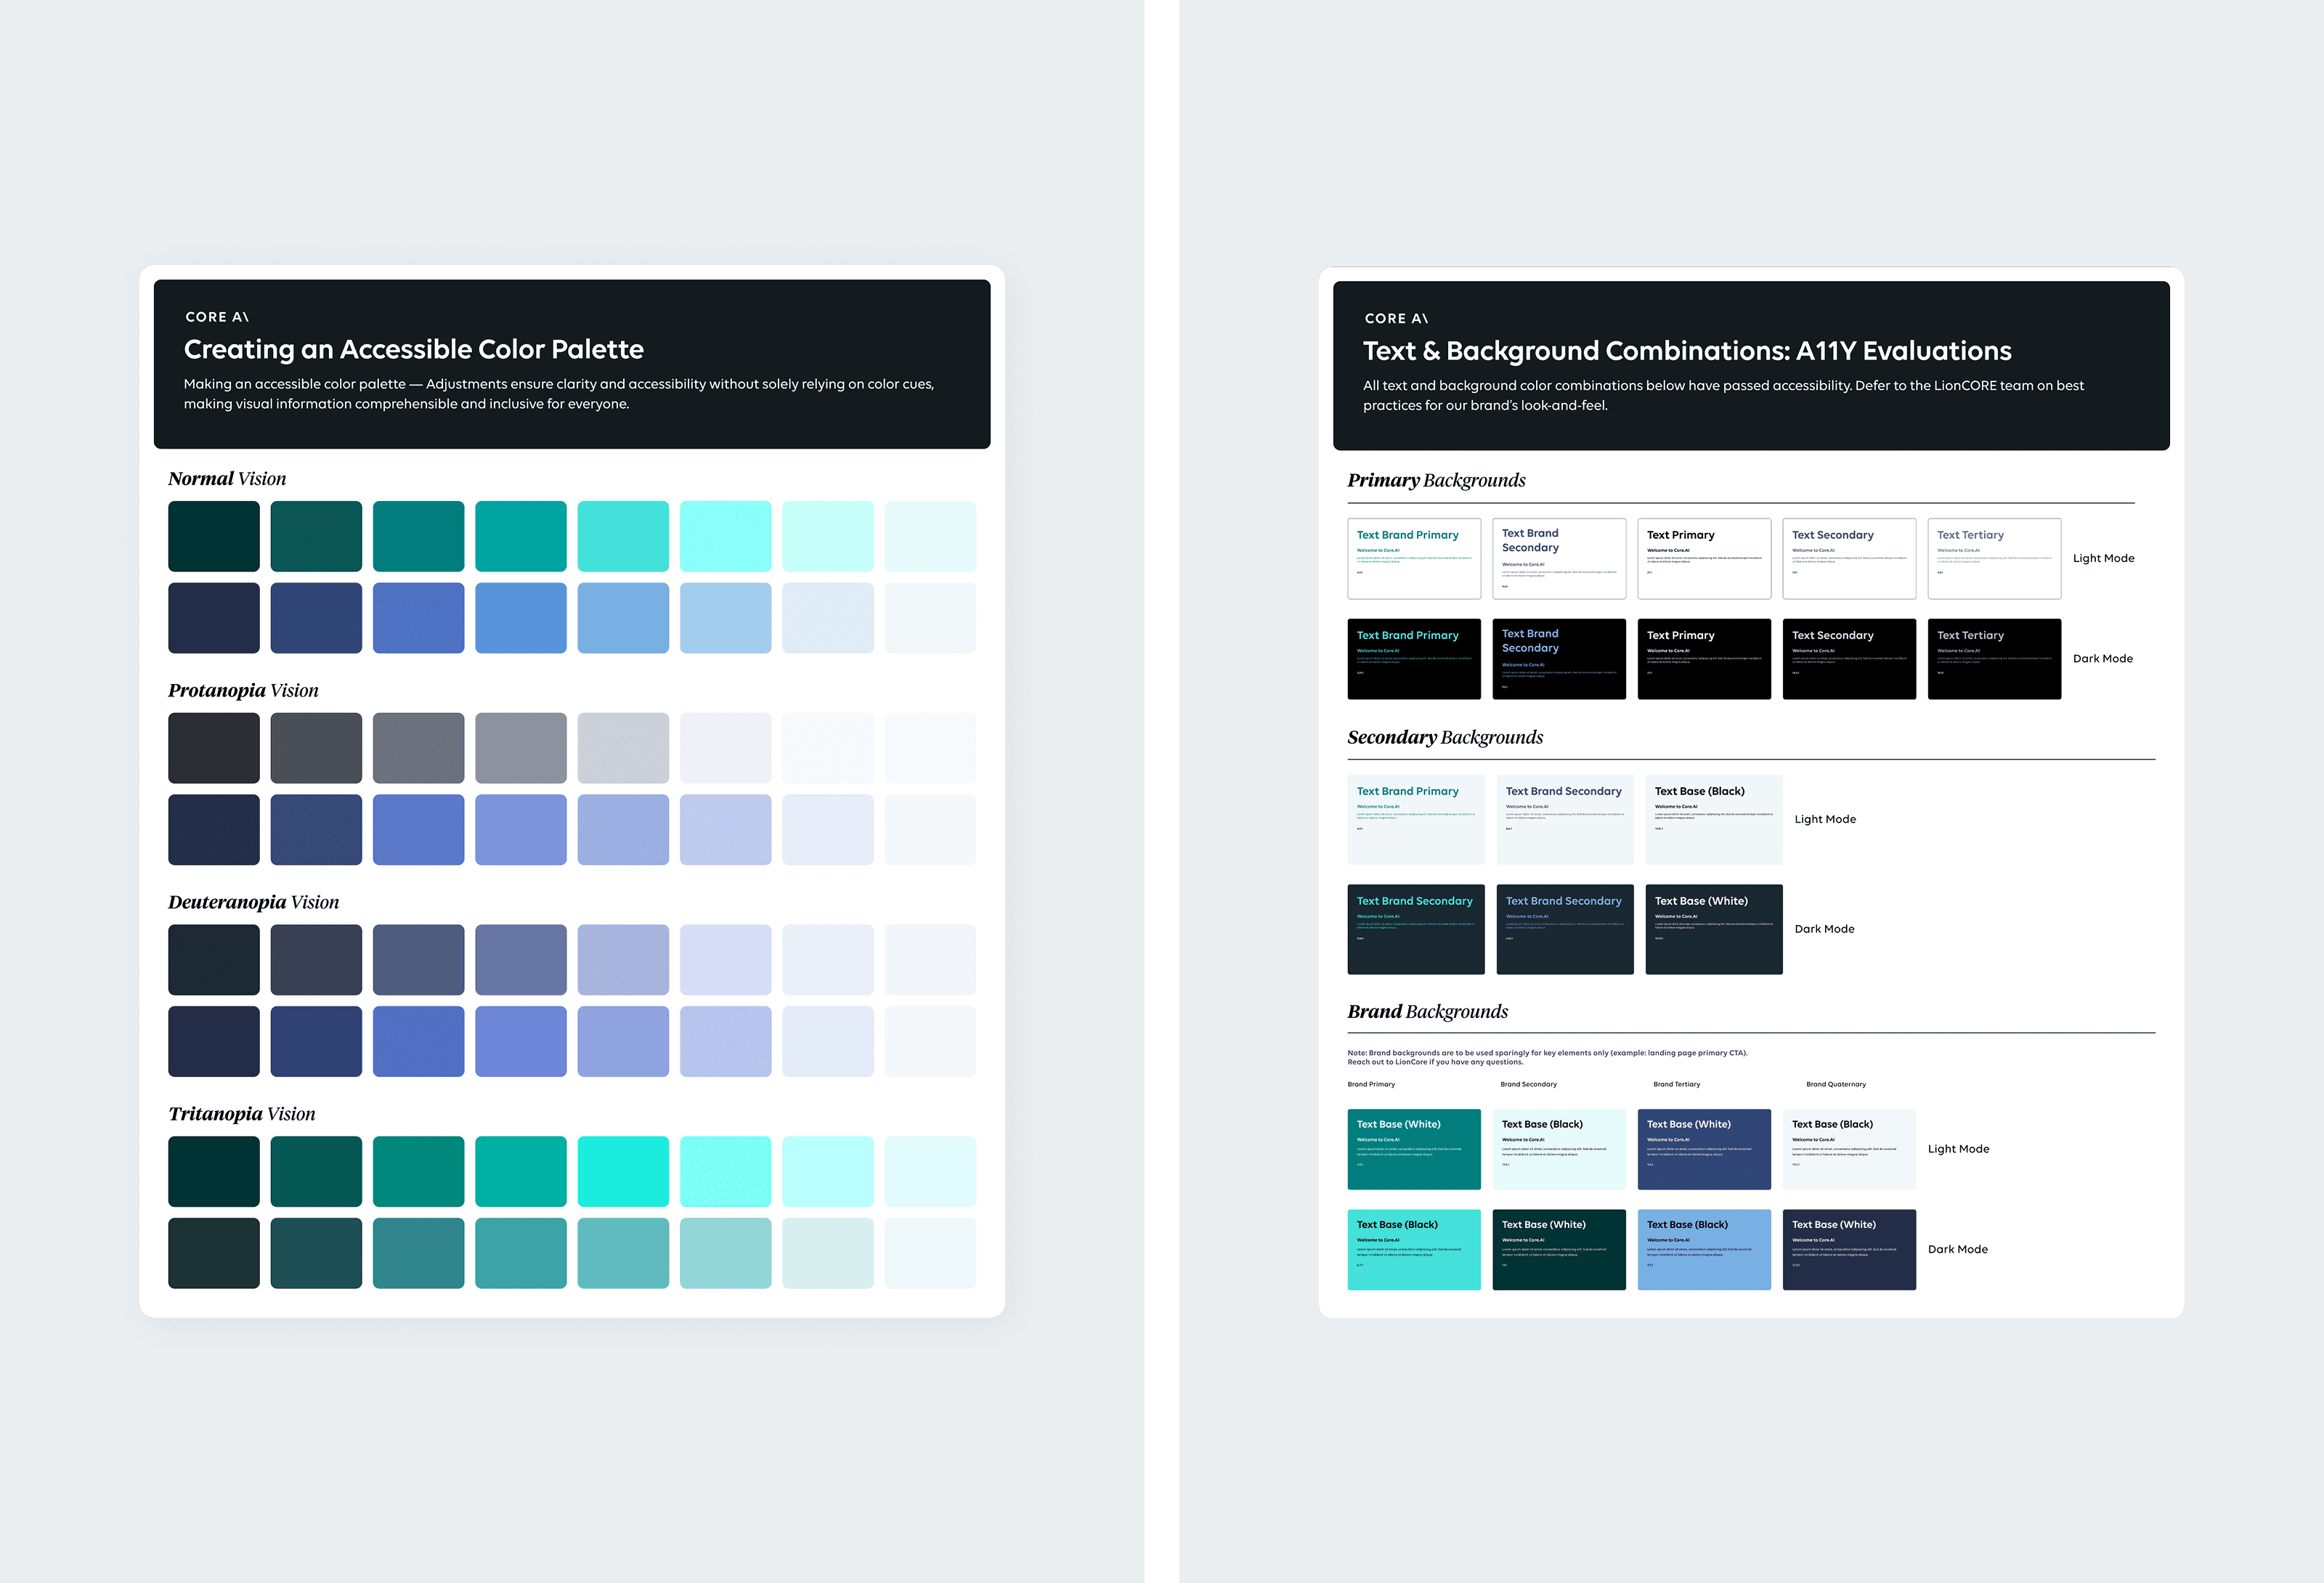2324x1583 pixels.
Task: Select the darkest teal swatch under Normal Vision
Action: (x=214, y=536)
